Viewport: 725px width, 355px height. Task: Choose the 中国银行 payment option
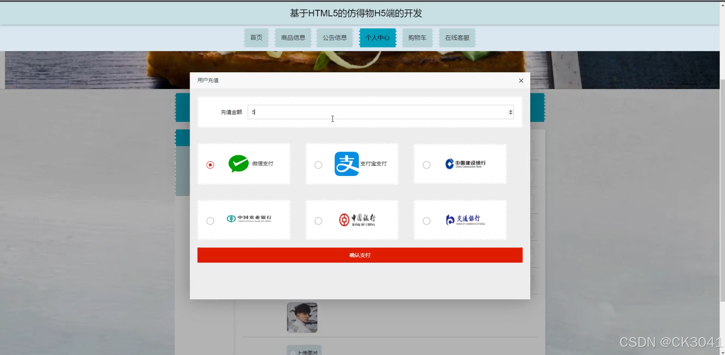[318, 221]
